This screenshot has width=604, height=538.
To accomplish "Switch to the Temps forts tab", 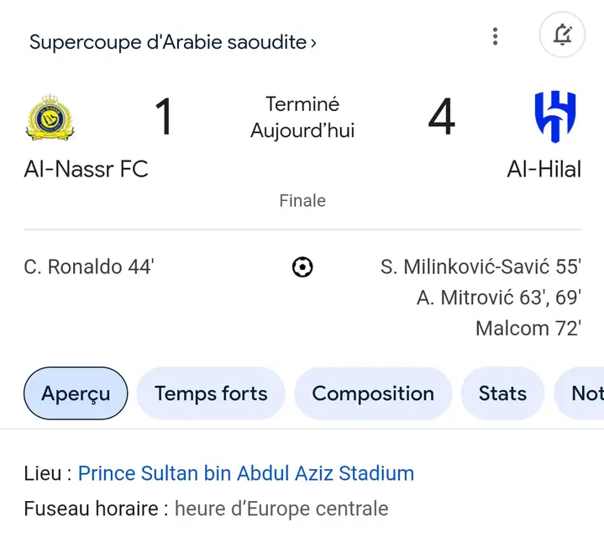I will tap(211, 393).
